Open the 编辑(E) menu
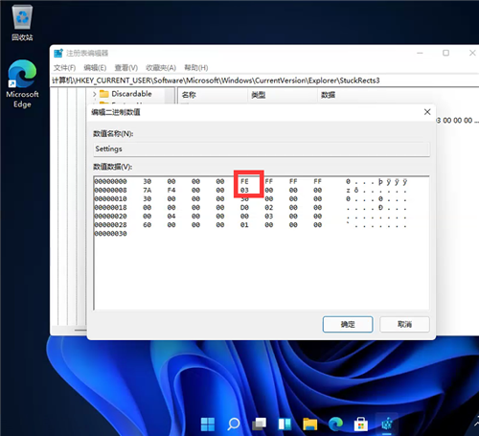 [x=95, y=68]
